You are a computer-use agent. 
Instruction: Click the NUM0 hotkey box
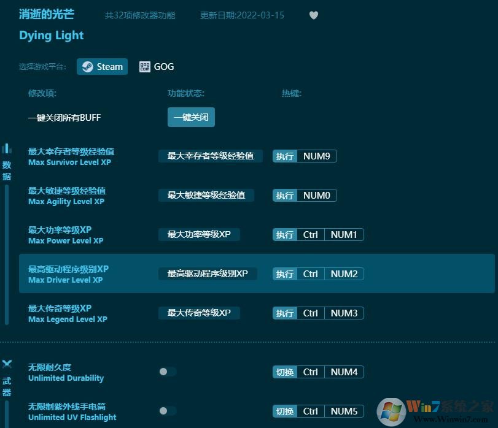click(317, 195)
